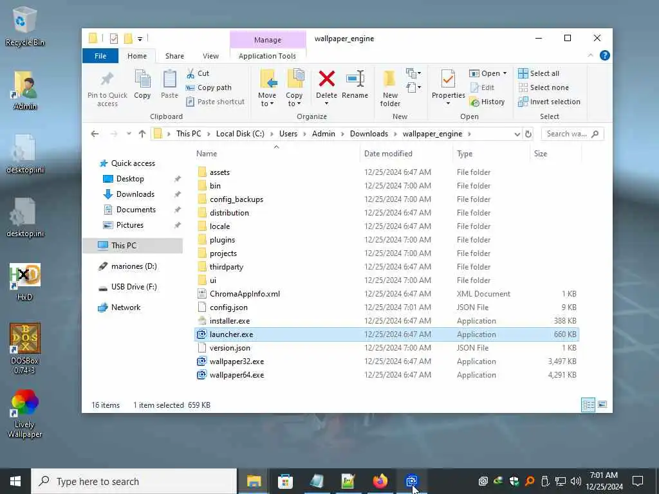
Task: Switch to Large icons view in status bar
Action: [602, 405]
